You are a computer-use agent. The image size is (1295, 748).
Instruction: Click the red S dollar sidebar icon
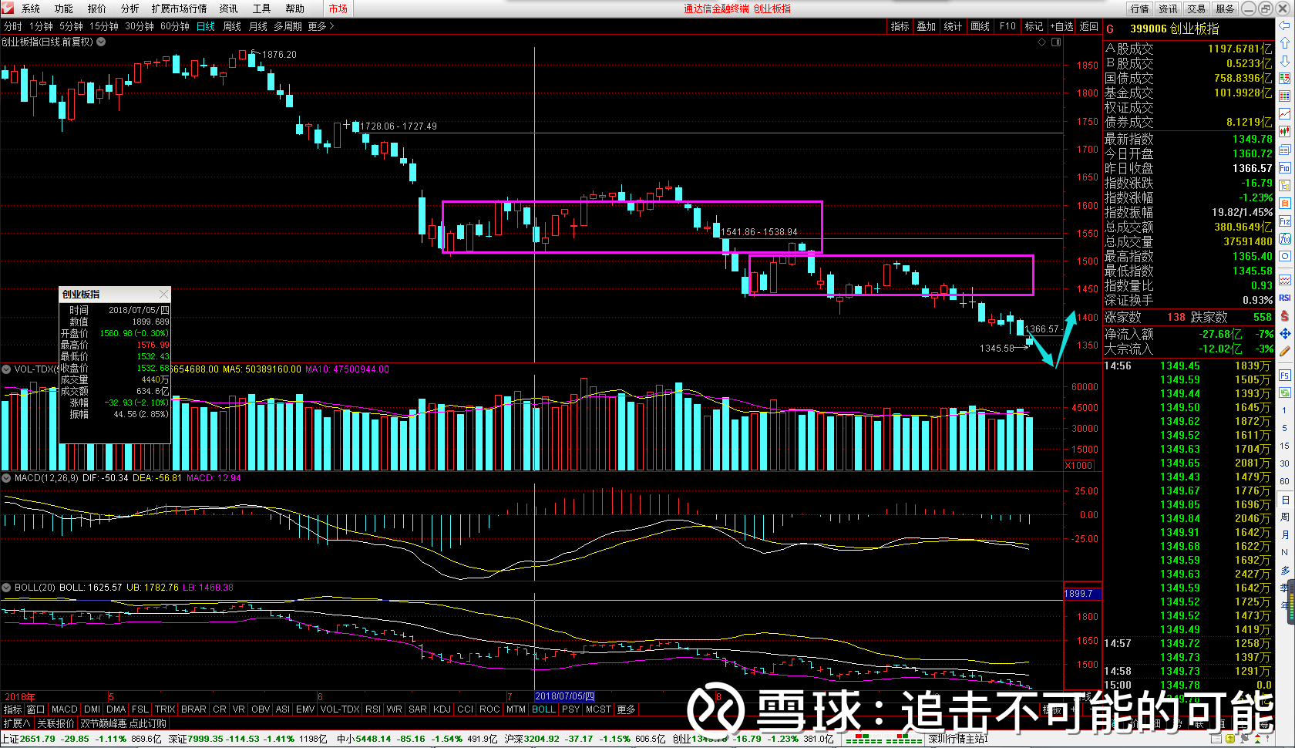(1285, 316)
